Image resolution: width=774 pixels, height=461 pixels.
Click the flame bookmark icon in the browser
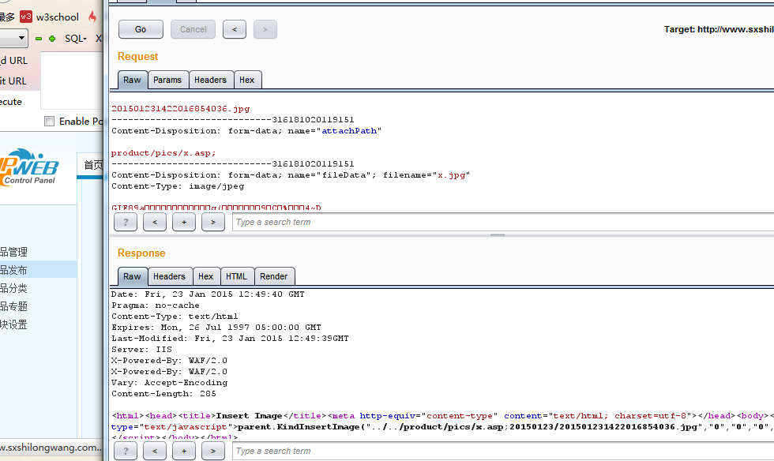pos(92,17)
